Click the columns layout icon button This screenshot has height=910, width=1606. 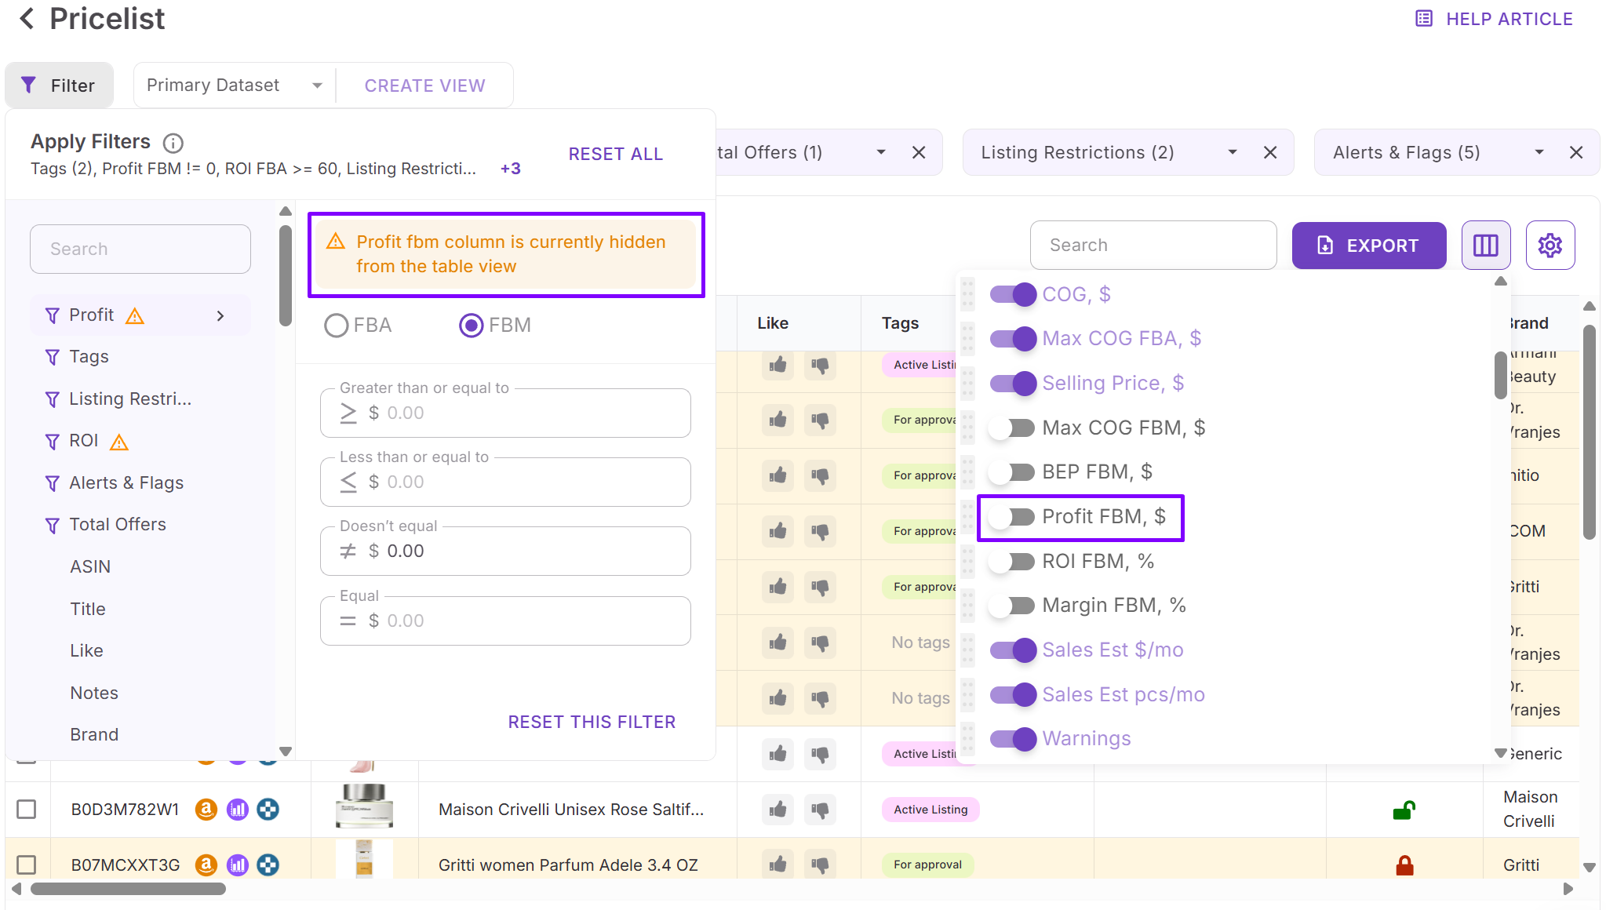[1485, 246]
